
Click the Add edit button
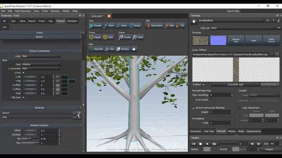pyautogui.click(x=169, y=25)
